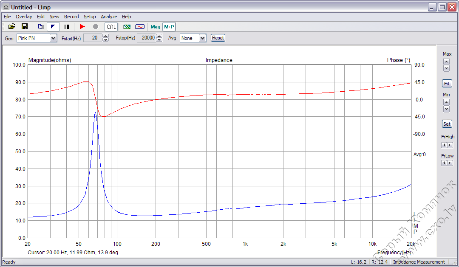459x267 pixels.
Task: Open the Setup menu
Action: [x=90, y=17]
